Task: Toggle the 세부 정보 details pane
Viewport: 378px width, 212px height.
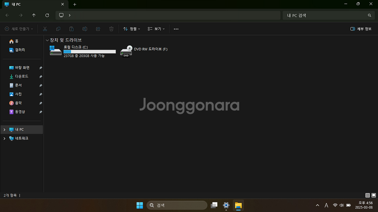Action: pyautogui.click(x=361, y=29)
